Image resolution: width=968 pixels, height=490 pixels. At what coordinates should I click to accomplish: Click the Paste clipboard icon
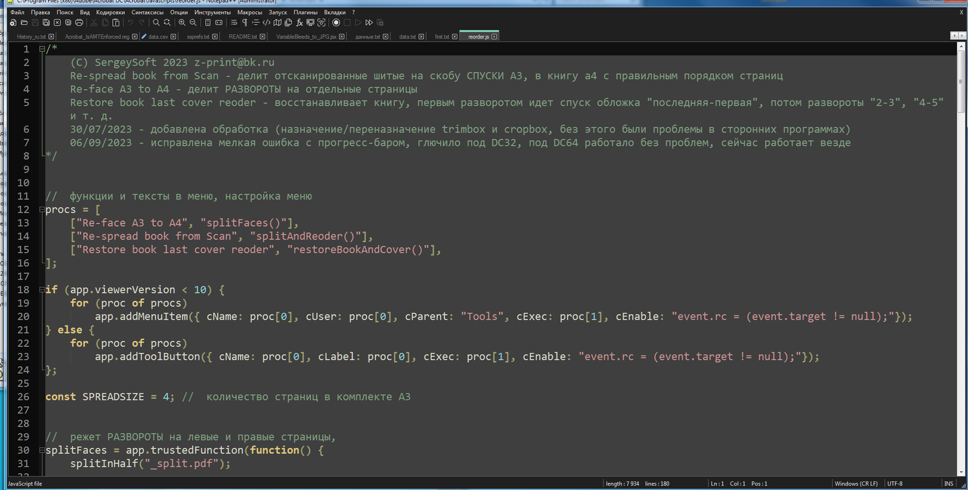116,23
